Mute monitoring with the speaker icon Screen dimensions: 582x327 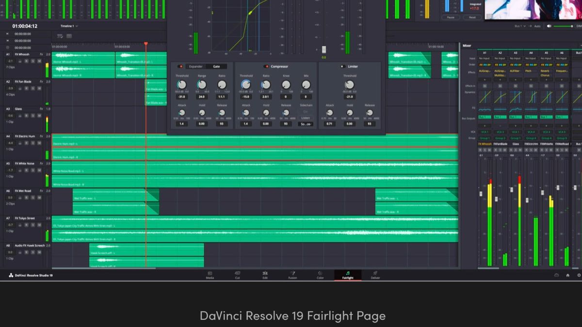click(x=550, y=26)
